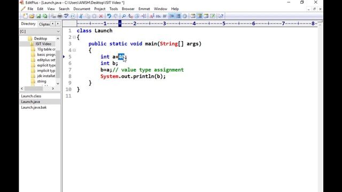
Task: Click the red A Font icon
Action: (x=152, y=16)
